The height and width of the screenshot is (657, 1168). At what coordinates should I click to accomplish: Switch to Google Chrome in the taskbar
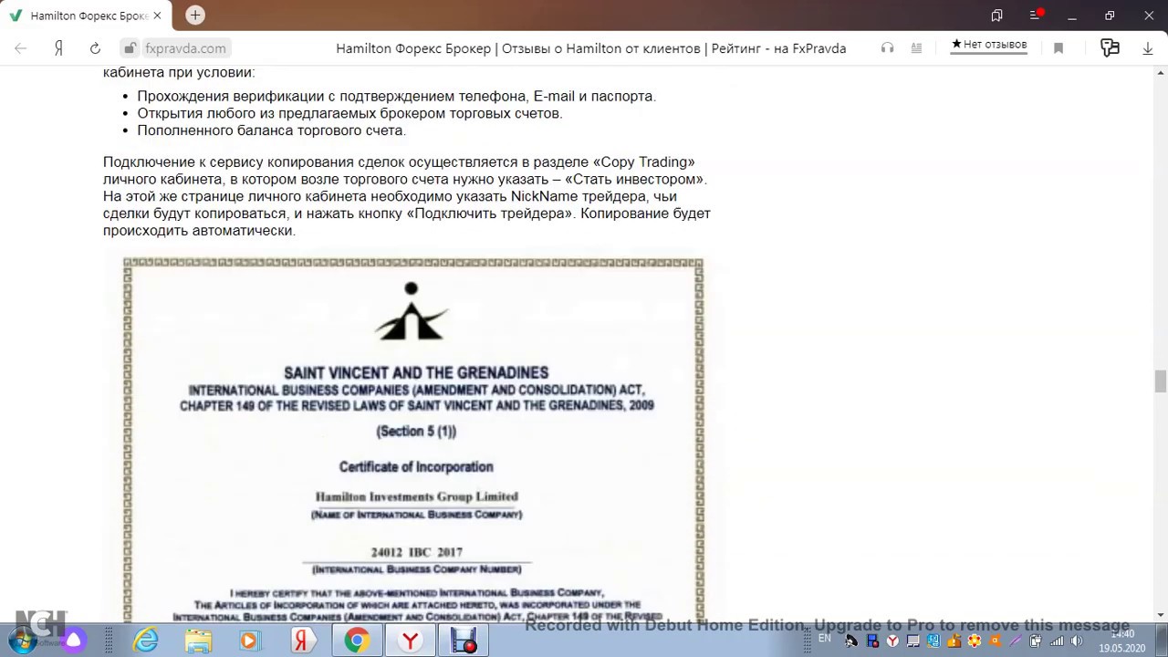tap(357, 641)
